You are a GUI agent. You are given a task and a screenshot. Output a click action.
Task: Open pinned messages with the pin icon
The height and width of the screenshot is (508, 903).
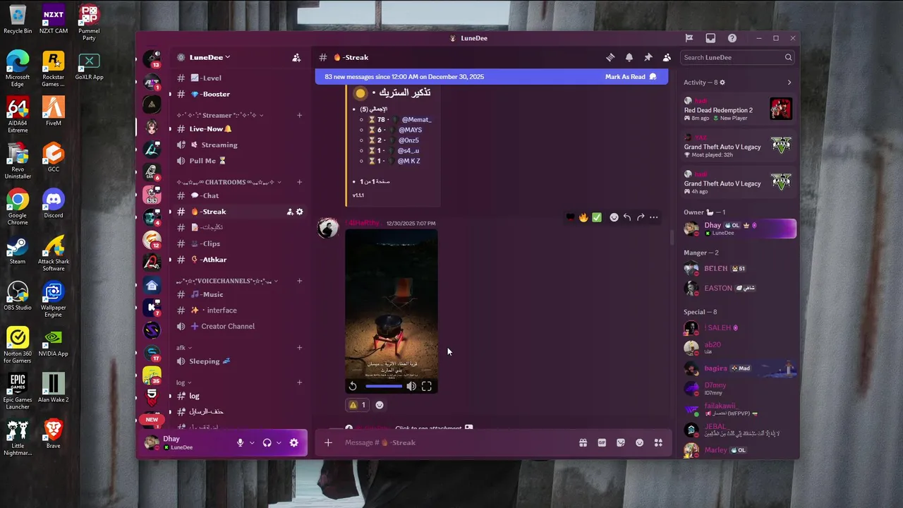(x=648, y=58)
